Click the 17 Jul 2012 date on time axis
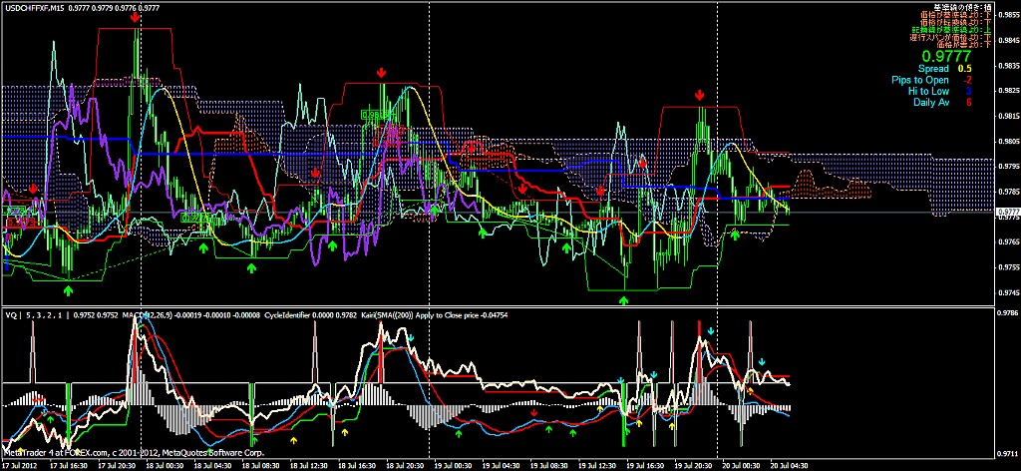 click(24, 465)
